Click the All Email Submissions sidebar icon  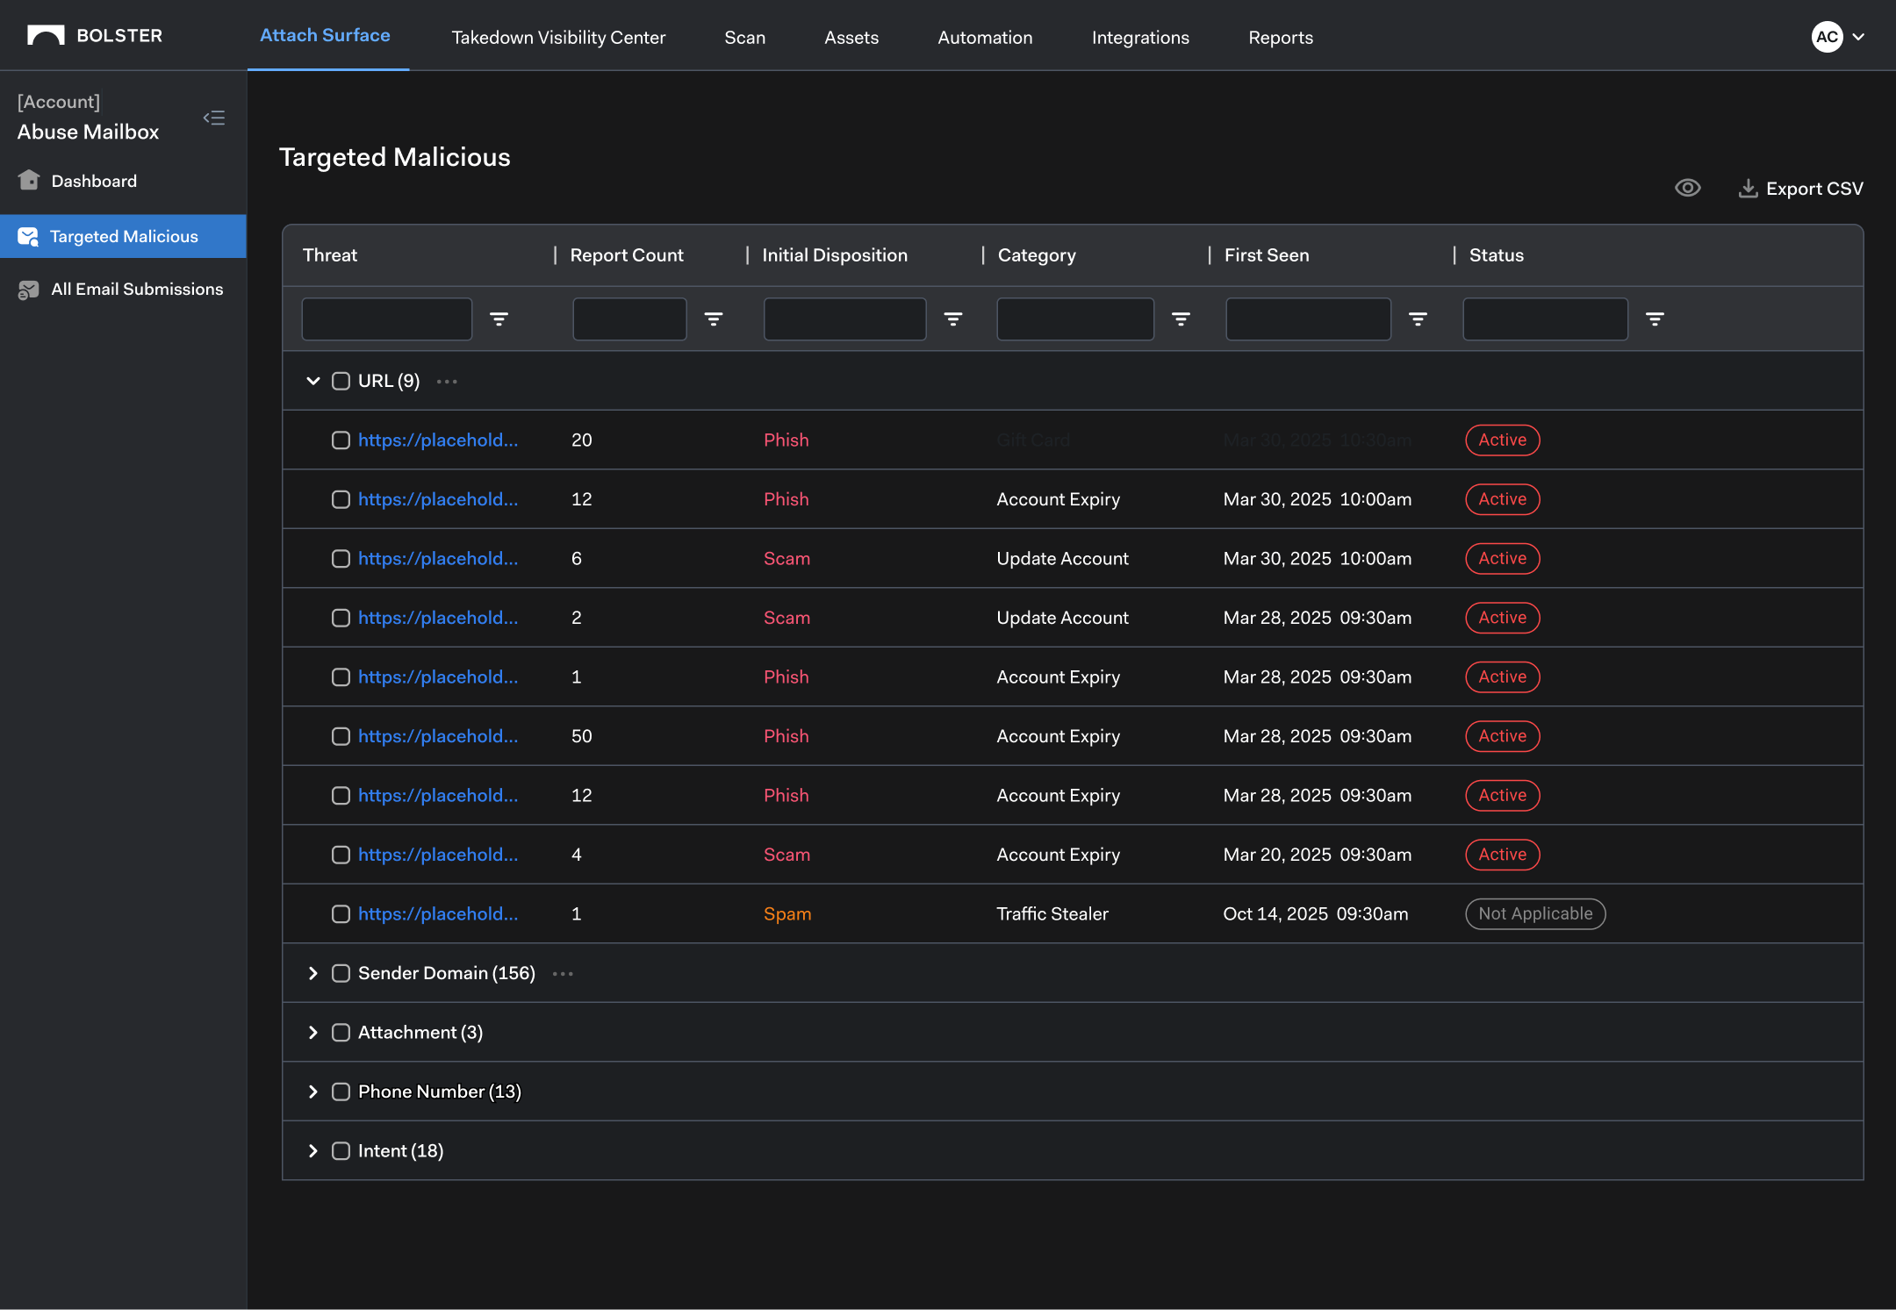point(29,290)
